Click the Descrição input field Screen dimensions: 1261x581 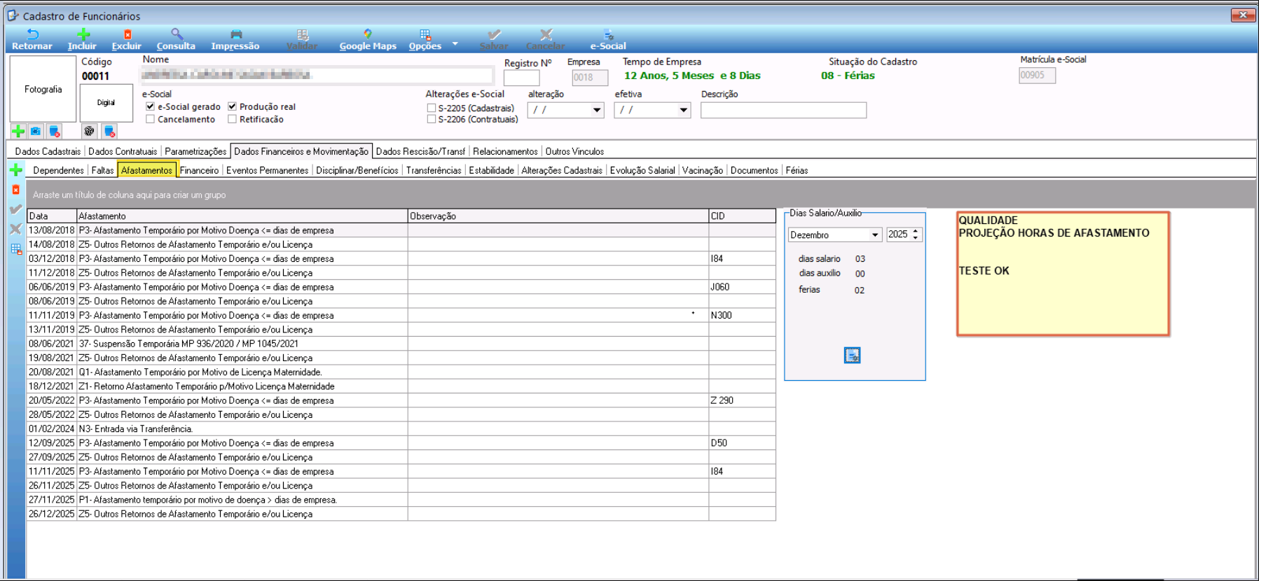(x=783, y=110)
